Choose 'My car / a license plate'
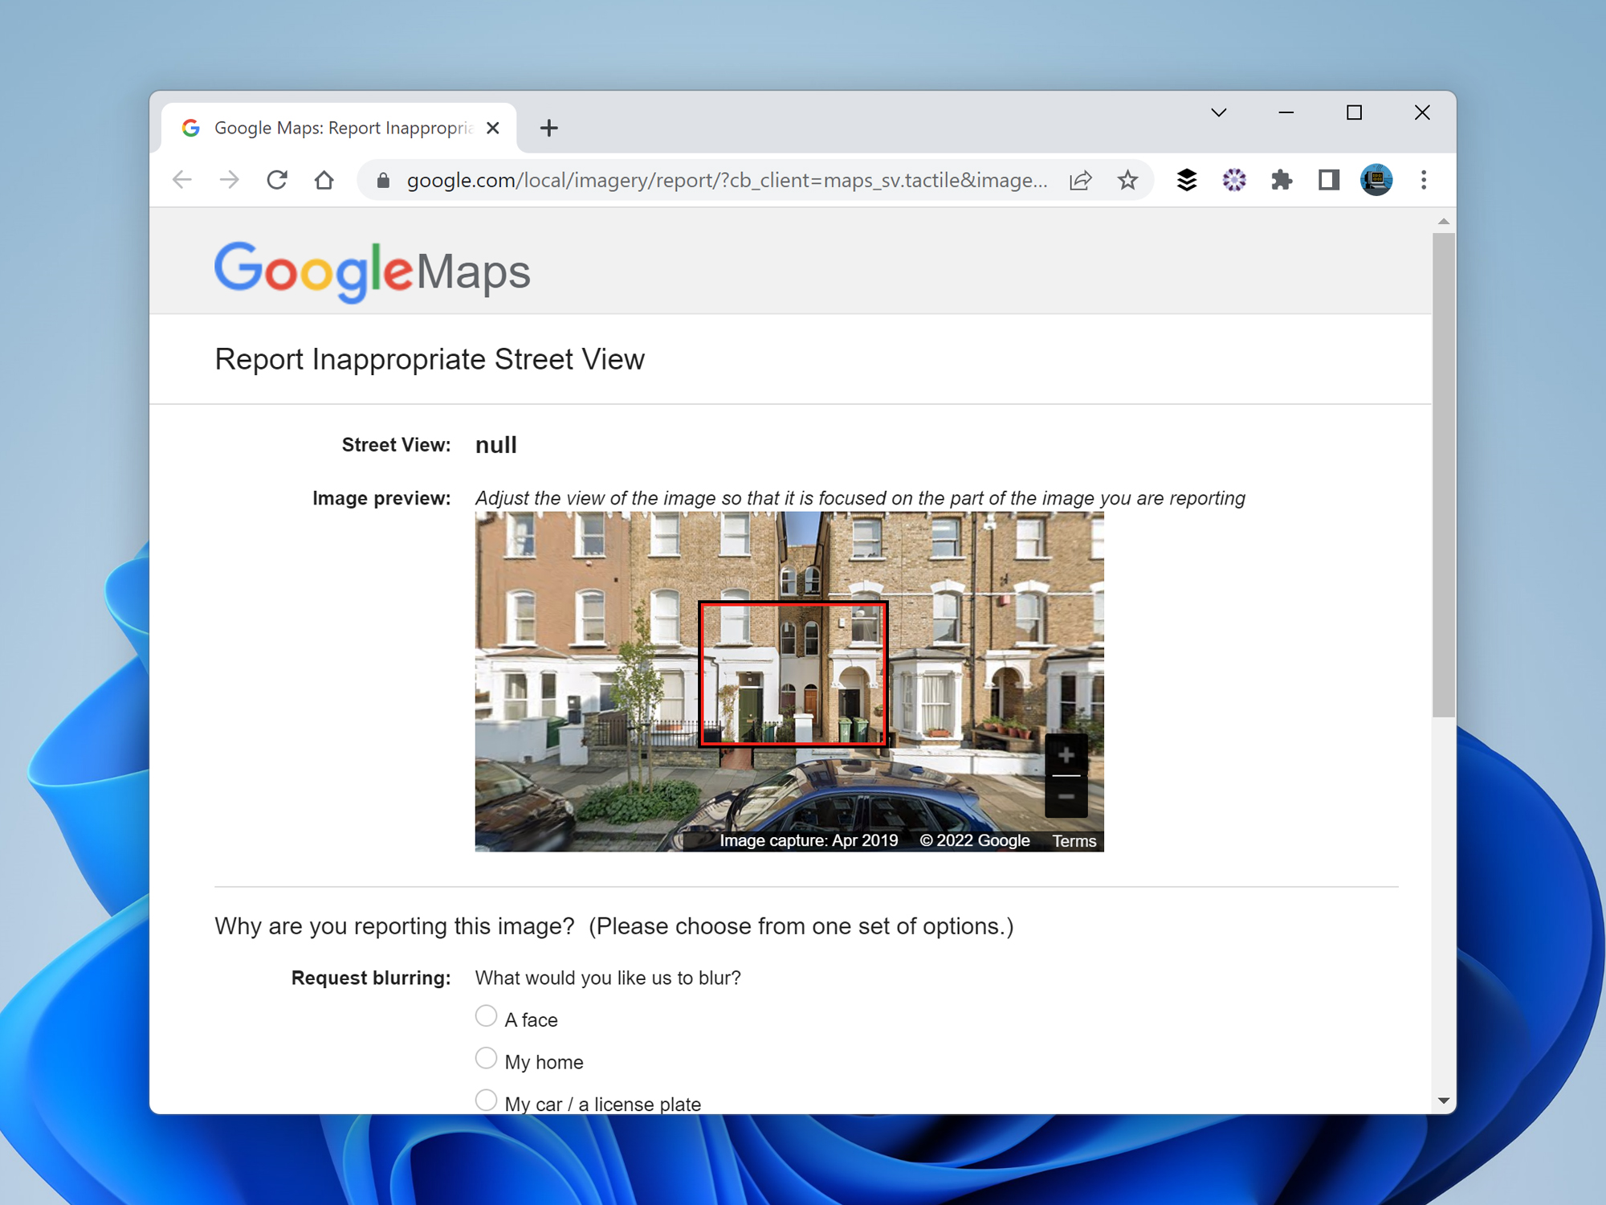 (486, 1100)
